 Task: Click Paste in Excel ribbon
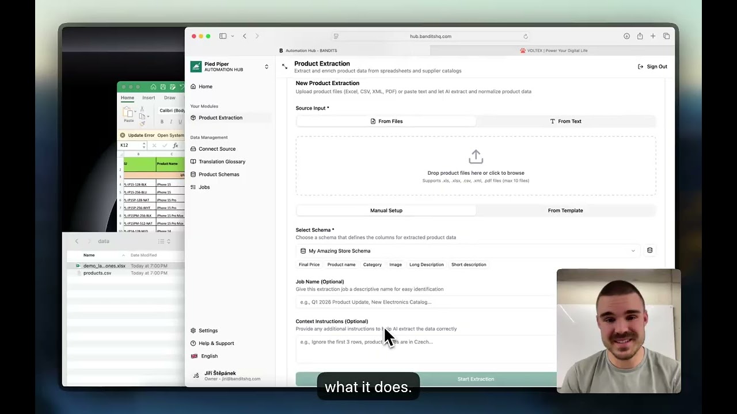pos(128,114)
